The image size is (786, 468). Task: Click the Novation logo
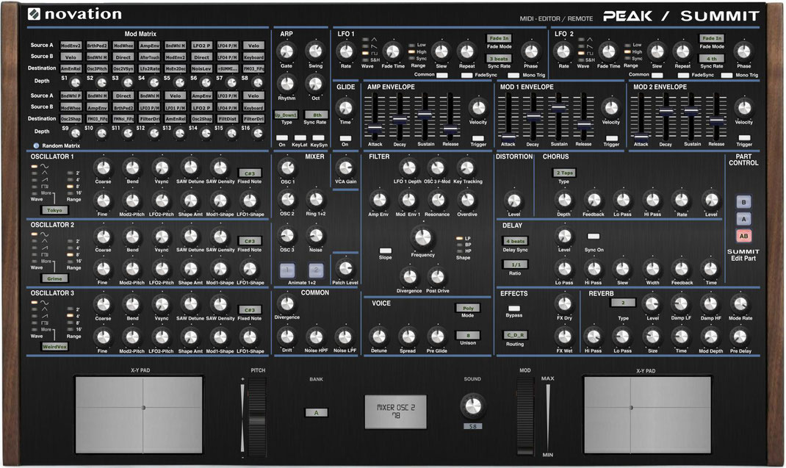point(73,12)
